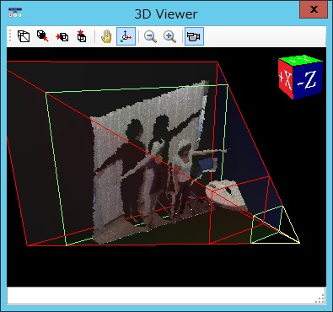Select the green top face of orientation cube
The height and width of the screenshot is (312, 333).
tap(301, 59)
